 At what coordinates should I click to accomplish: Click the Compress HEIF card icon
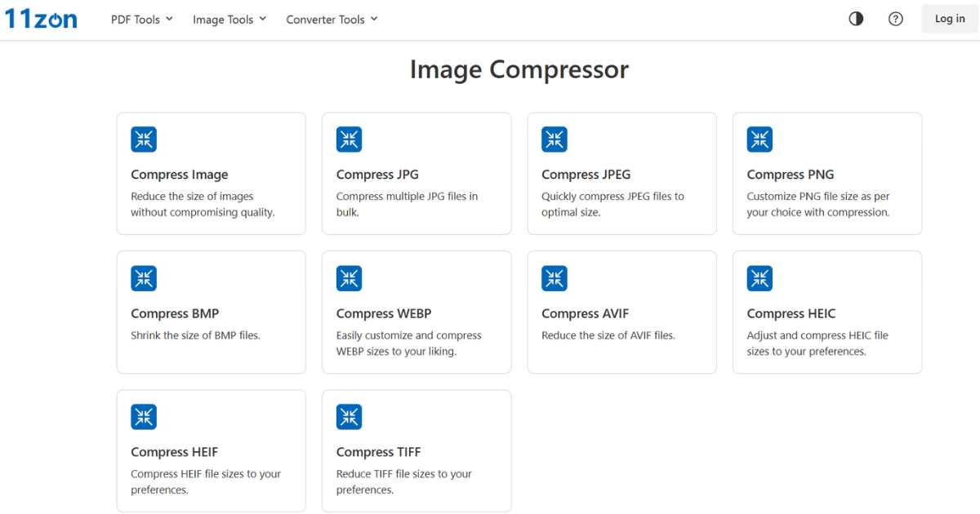click(x=144, y=417)
